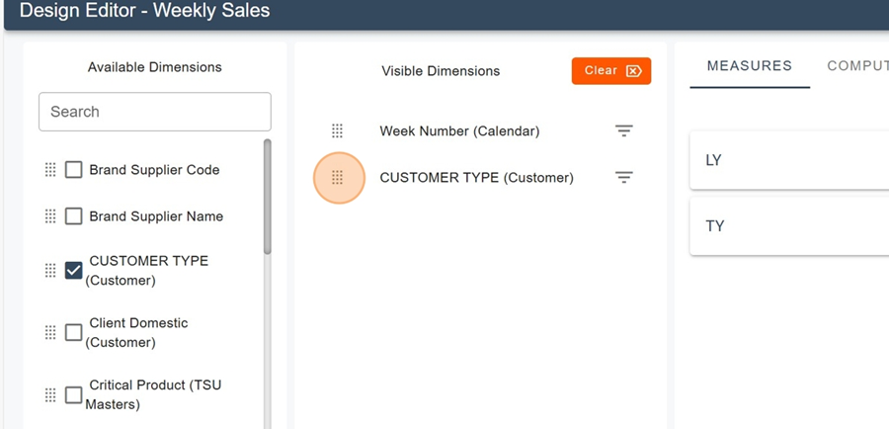889x429 pixels.
Task: Click drag handle beside Critical Product (TSU Masters)
Action: click(x=50, y=395)
